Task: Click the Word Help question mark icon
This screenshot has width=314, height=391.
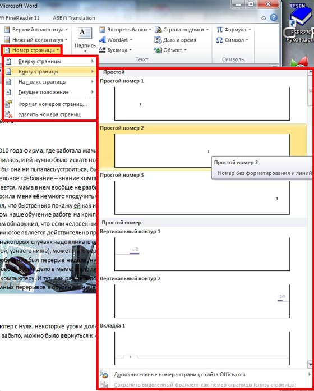Action: point(274,18)
